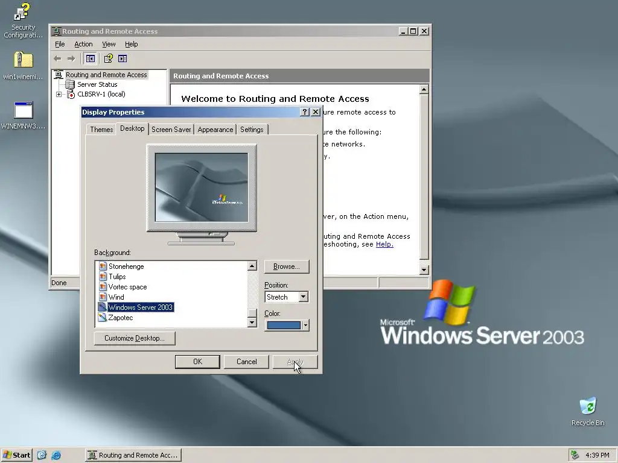This screenshot has height=463, width=618.
Task: Select Stonehenge in the Background list
Action: pyautogui.click(x=126, y=266)
